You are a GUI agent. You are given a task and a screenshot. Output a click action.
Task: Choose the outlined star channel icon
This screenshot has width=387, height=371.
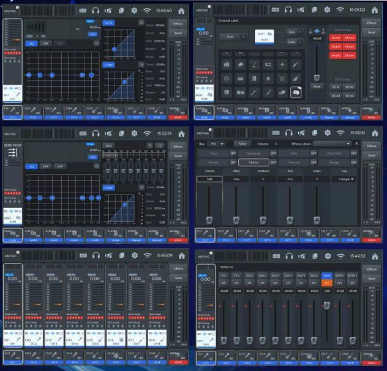pos(282,78)
